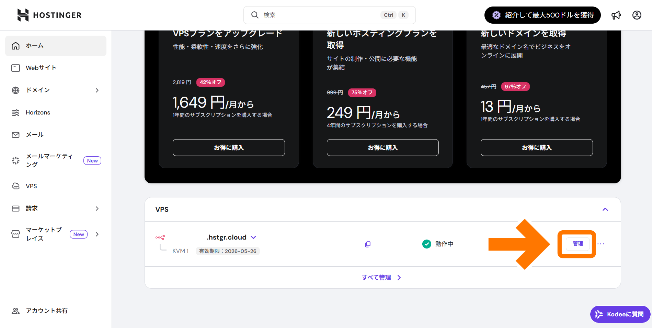Click the VPS cloud icon in sidebar
This screenshot has height=328, width=652.
tap(16, 186)
